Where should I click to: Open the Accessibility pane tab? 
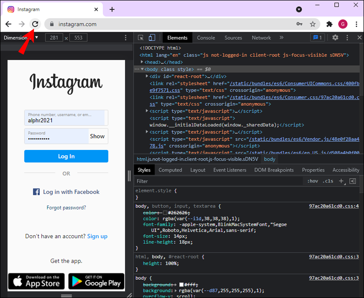pos(346,170)
